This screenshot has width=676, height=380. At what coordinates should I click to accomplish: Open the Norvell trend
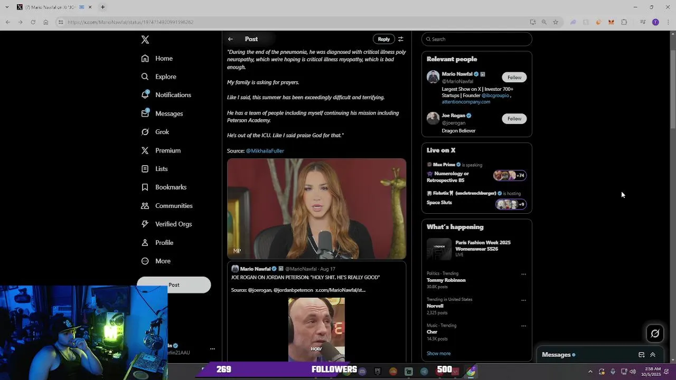[435, 306]
